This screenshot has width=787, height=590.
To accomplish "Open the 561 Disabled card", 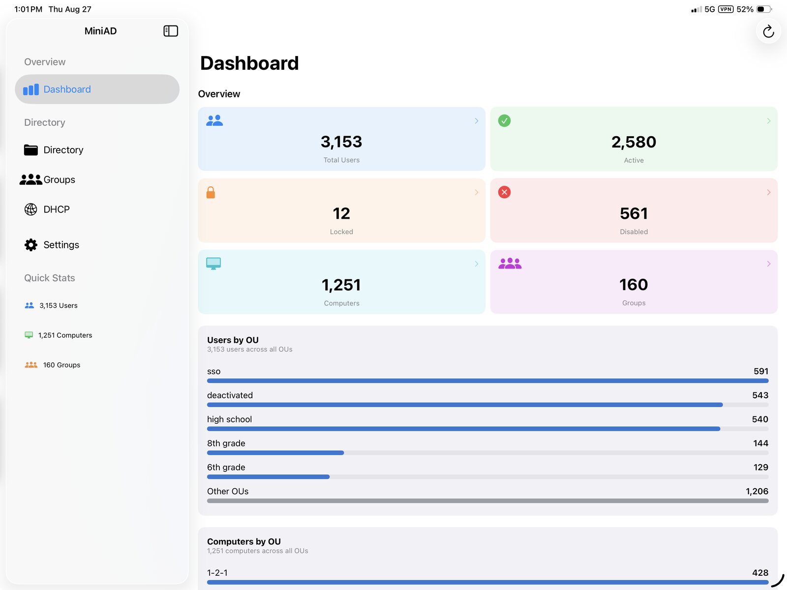I will pos(634,210).
